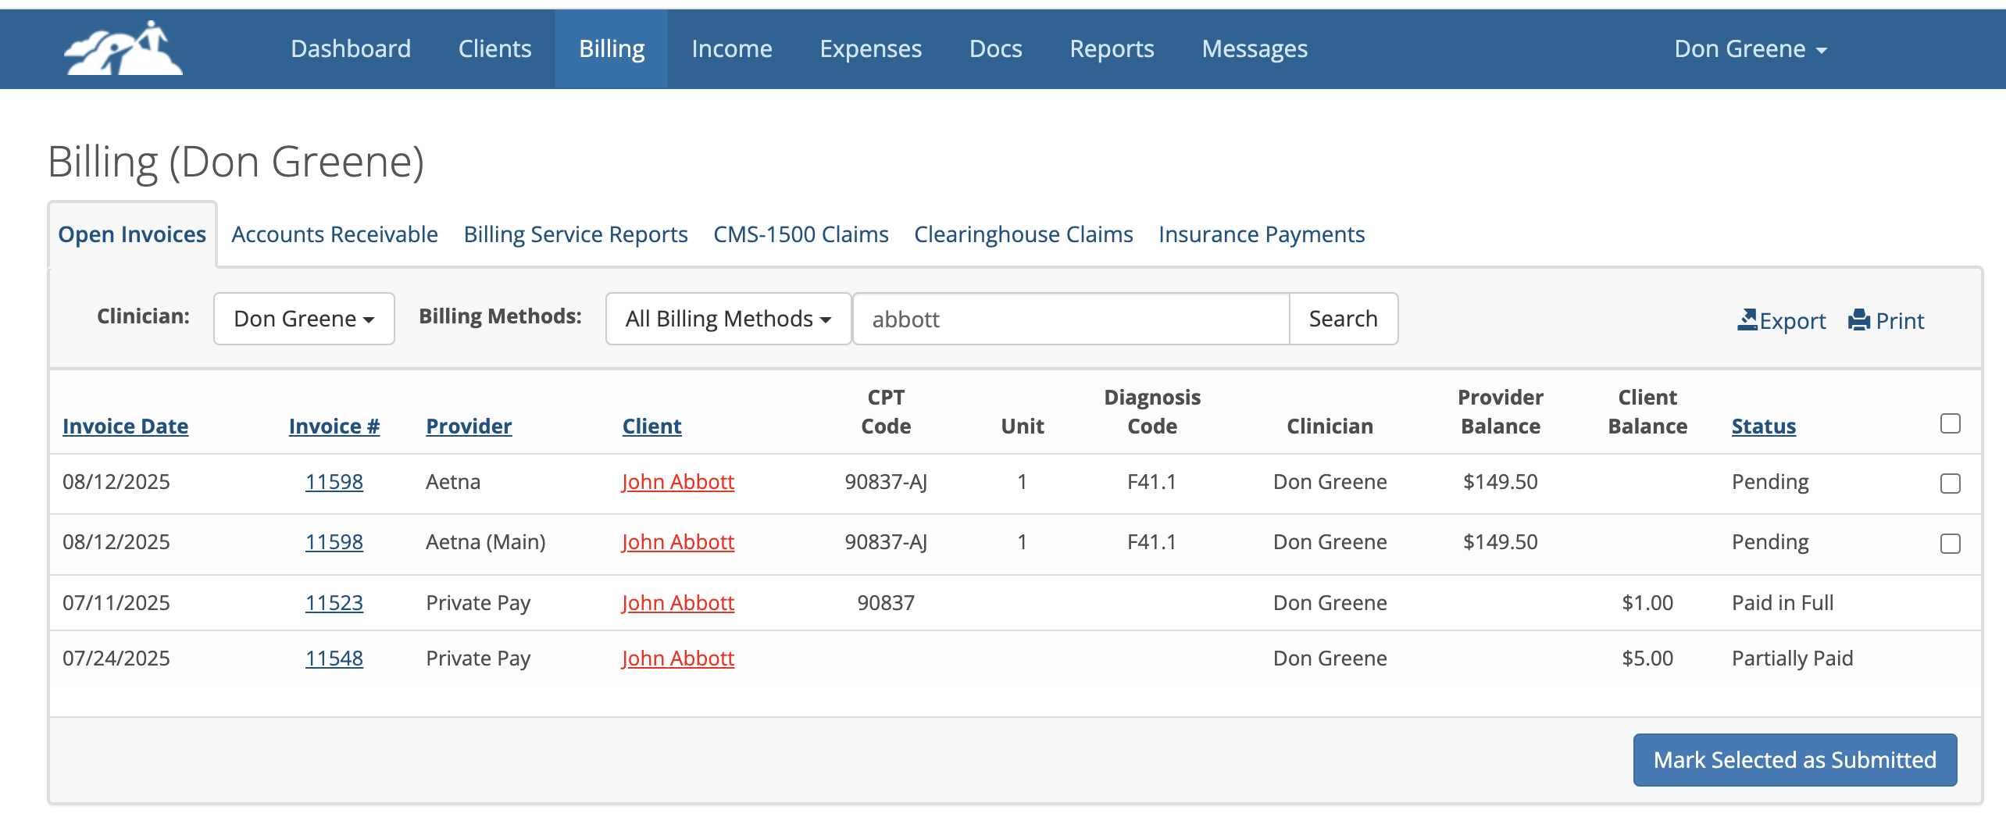Select the Open Invoices tab
2006x828 pixels.
132,234
